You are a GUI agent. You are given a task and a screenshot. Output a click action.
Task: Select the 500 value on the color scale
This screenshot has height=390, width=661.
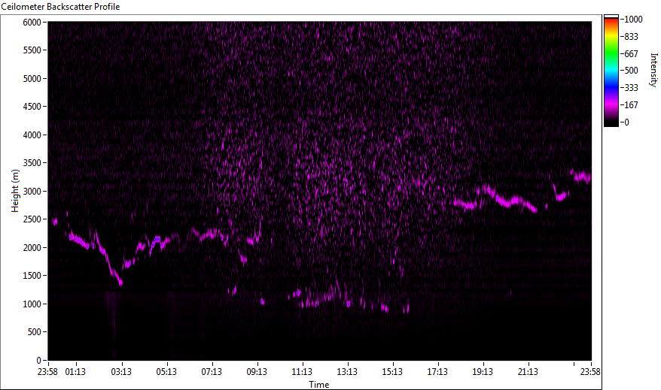tap(631, 71)
